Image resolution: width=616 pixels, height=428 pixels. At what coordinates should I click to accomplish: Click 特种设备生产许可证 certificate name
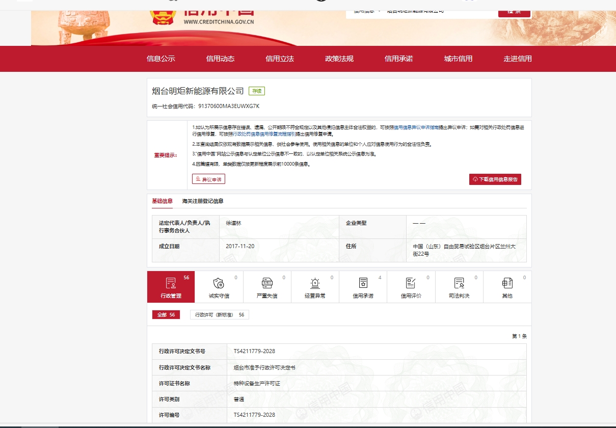[x=257, y=383]
